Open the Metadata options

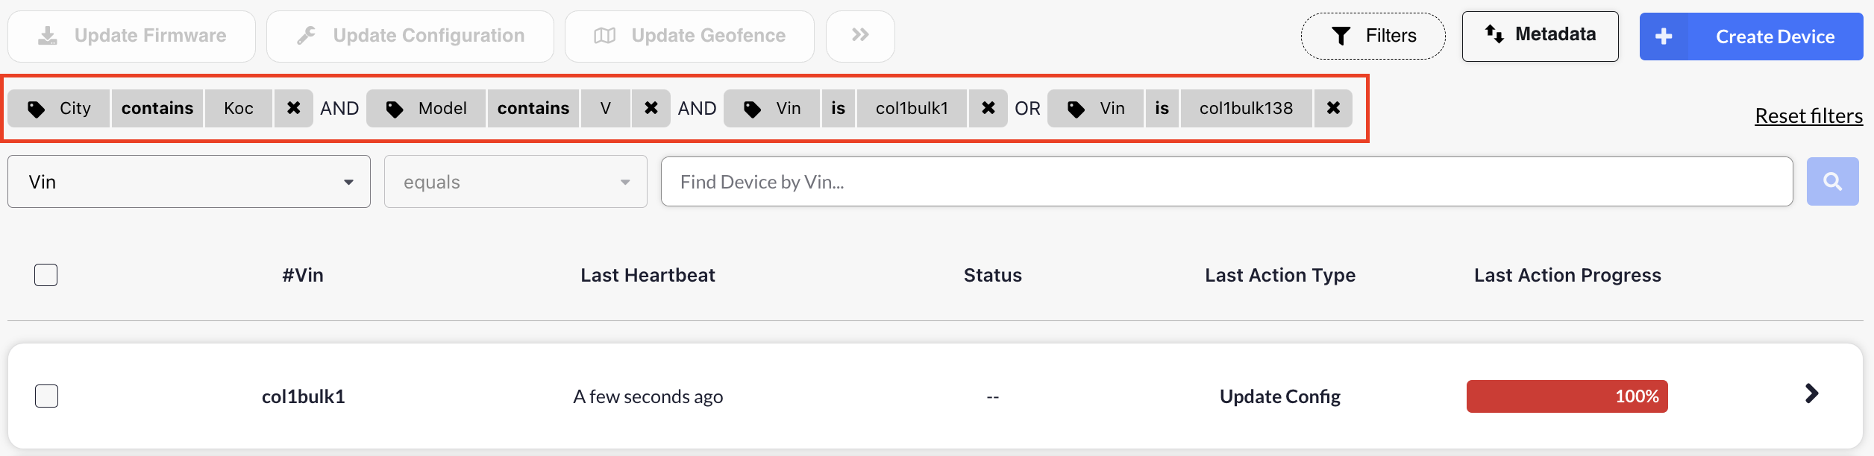1540,36
